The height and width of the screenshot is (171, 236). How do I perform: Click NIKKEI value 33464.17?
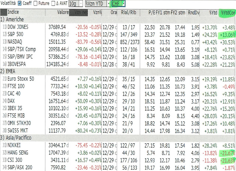pos(57,145)
